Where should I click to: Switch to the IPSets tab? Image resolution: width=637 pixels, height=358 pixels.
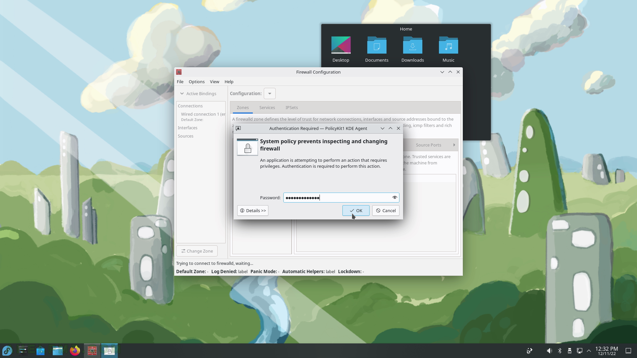coord(292,107)
